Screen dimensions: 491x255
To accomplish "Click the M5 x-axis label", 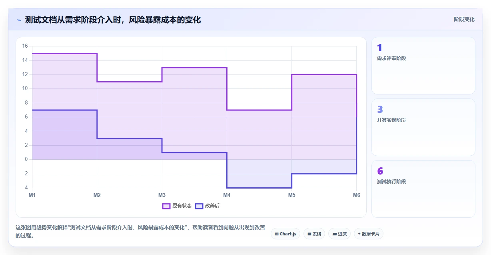I will (291, 195).
